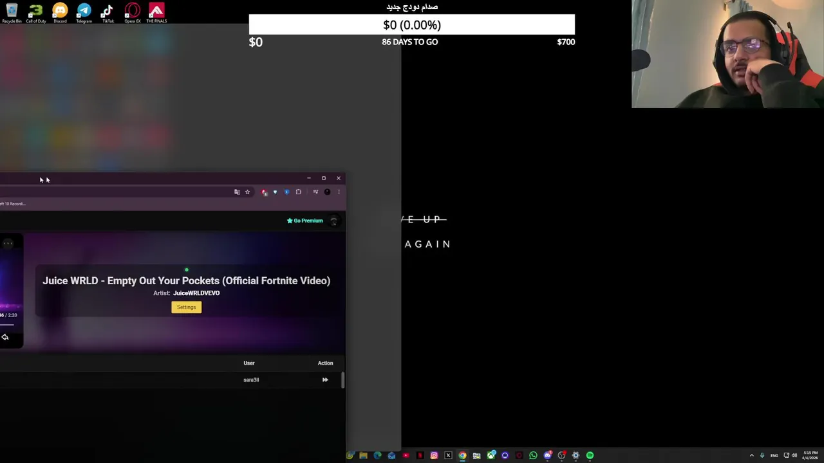The height and width of the screenshot is (463, 824).
Task: Switch to Google Chrome in the taskbar
Action: 462,455
